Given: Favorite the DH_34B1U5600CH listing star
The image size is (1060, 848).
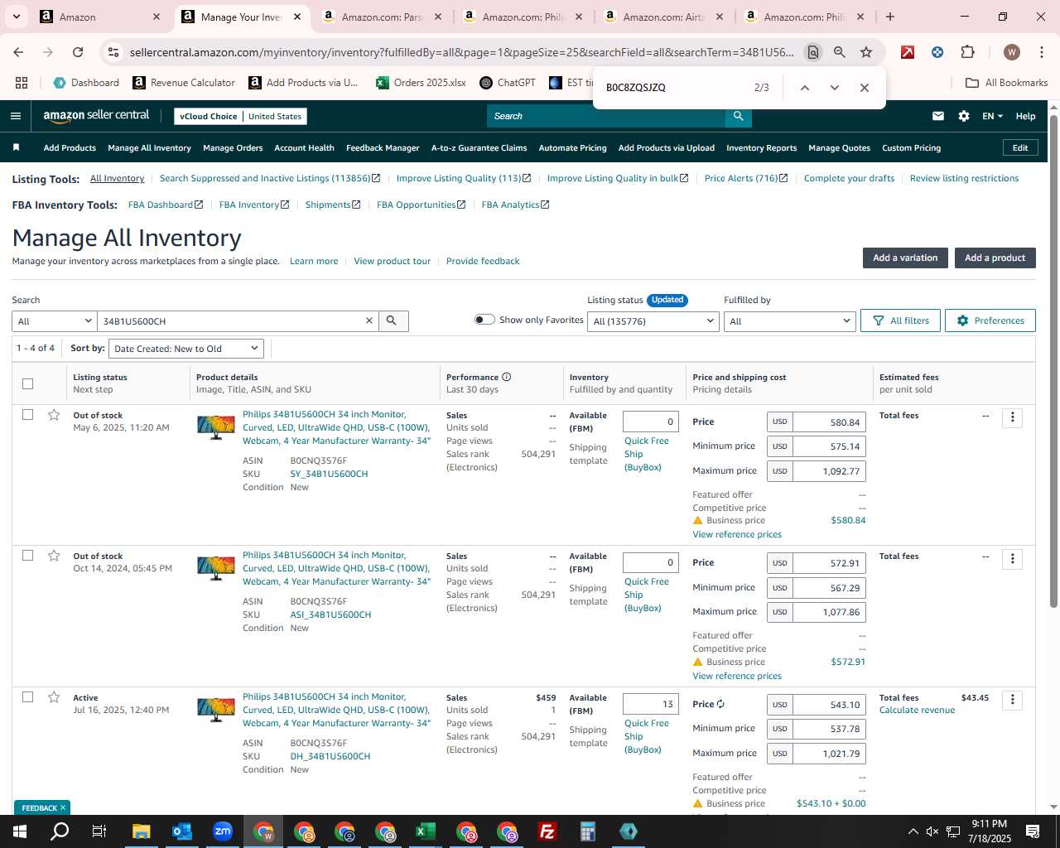Looking at the screenshot, I should [54, 697].
